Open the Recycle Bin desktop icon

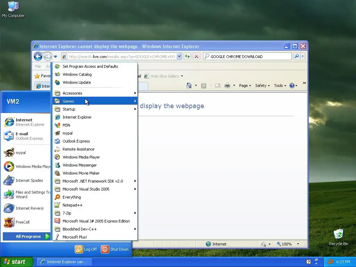[x=339, y=237]
